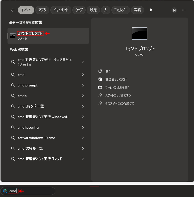Click the pin icon beside タスク バーにピン留めする

coord(100,104)
